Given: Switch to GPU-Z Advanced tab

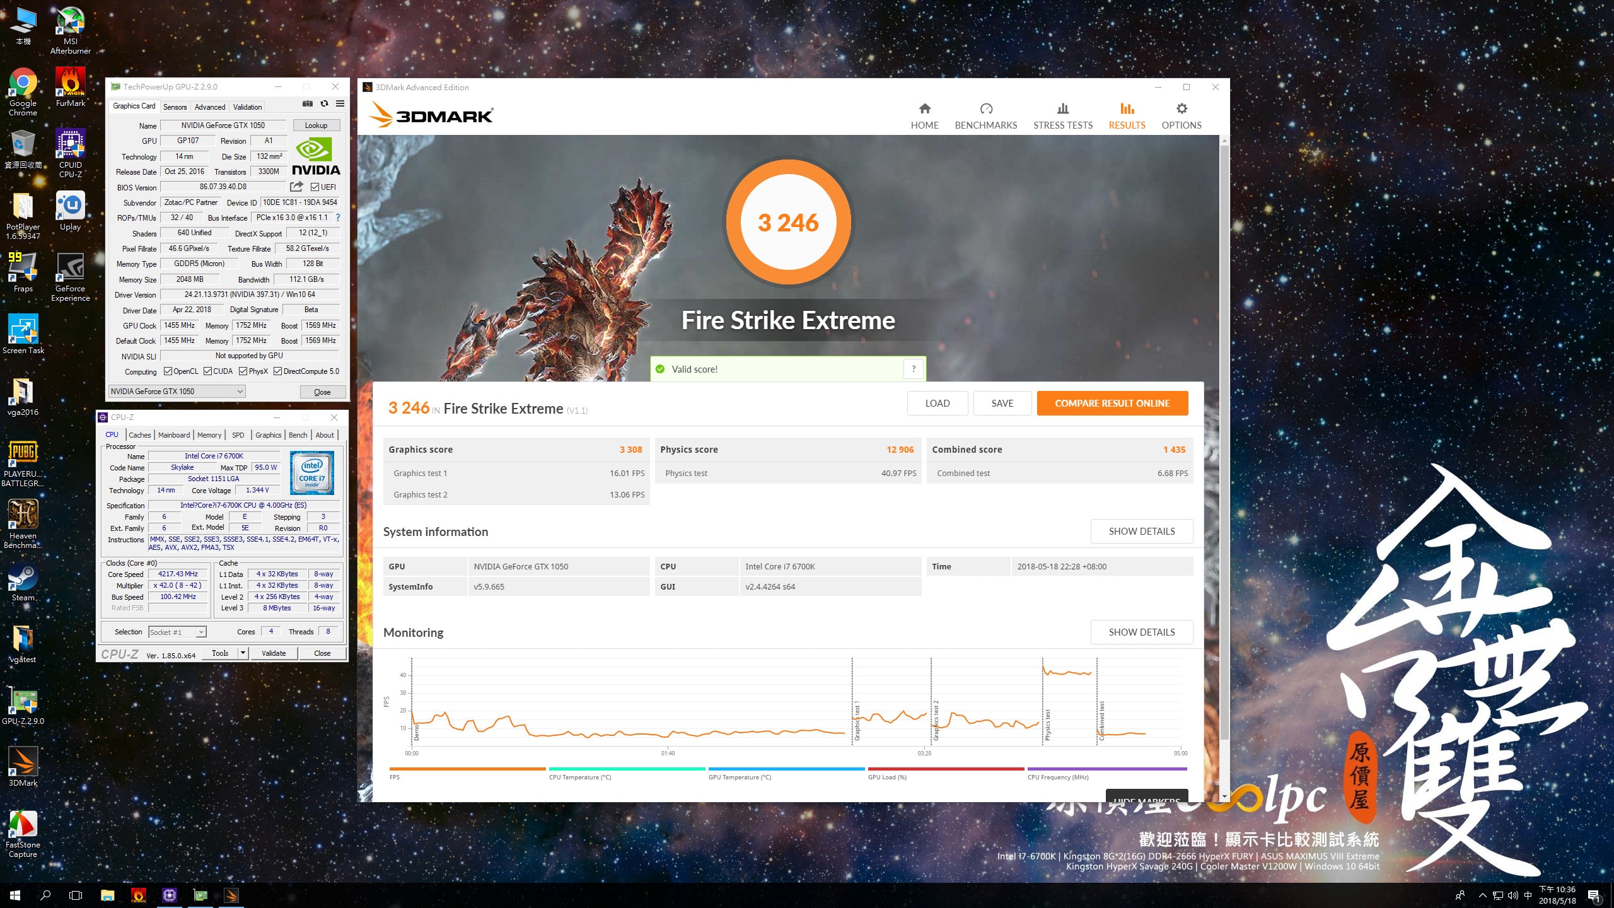Looking at the screenshot, I should 209,107.
